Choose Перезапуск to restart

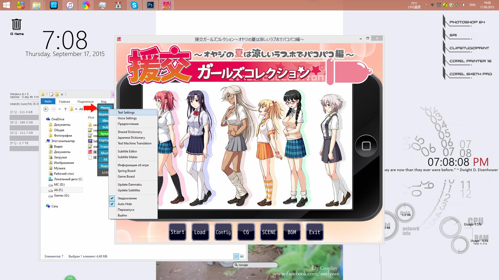(133, 210)
